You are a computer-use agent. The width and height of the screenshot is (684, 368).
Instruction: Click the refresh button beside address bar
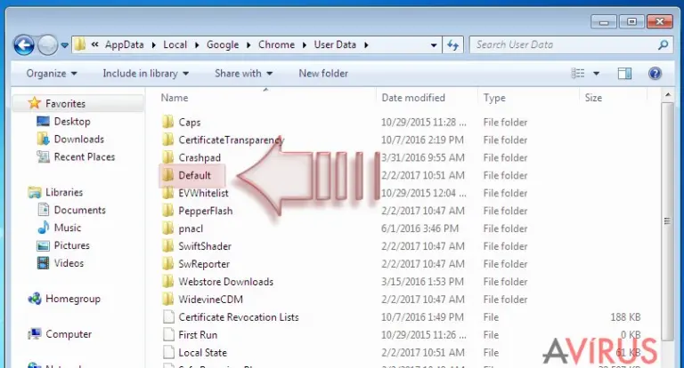point(452,44)
